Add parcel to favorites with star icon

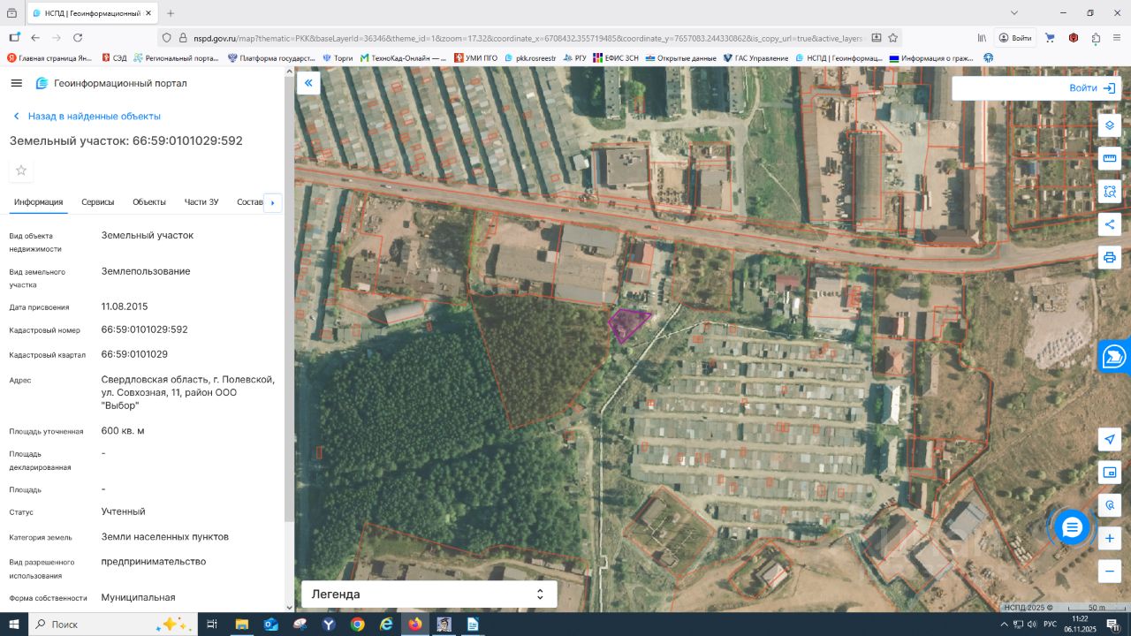click(21, 170)
